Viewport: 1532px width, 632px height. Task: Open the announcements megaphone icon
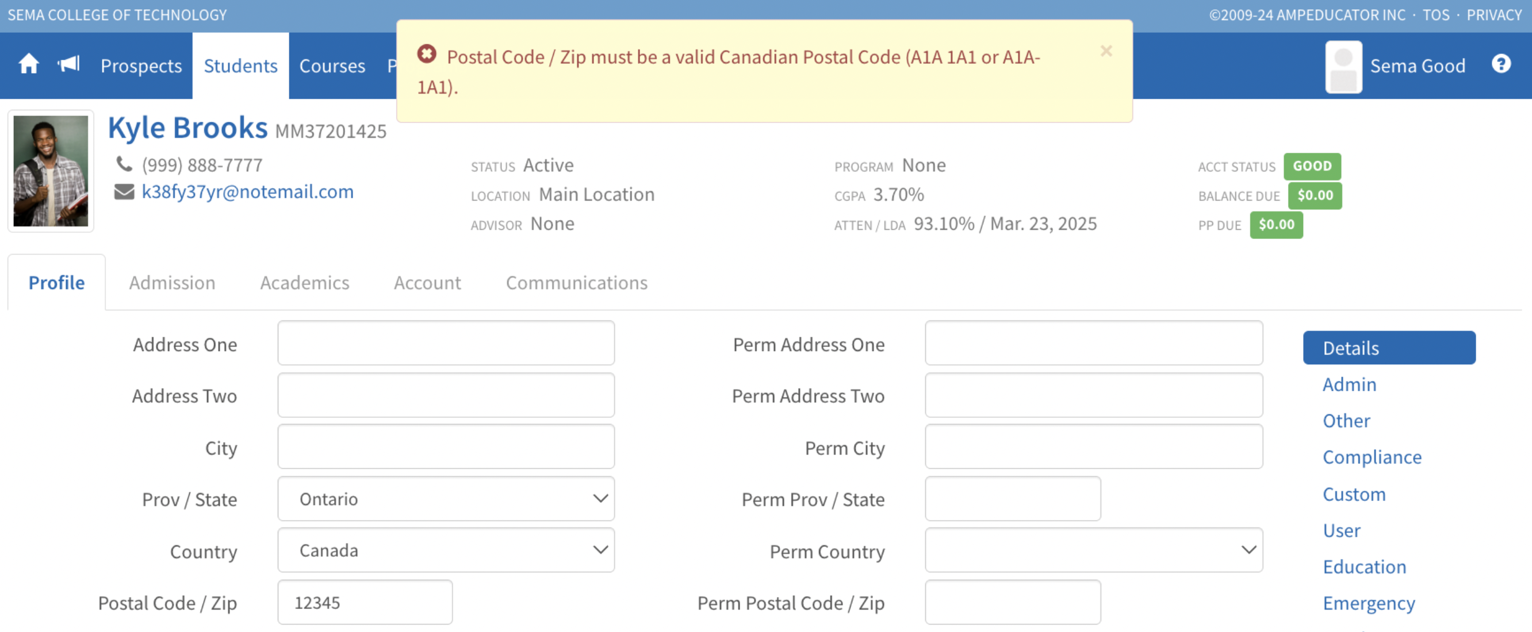(68, 64)
